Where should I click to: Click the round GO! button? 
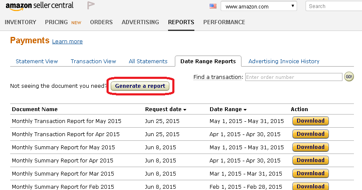(x=349, y=77)
